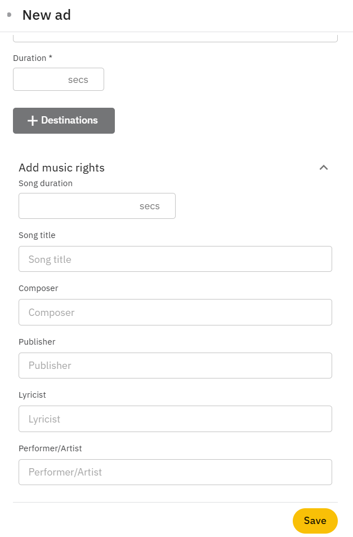Image resolution: width=353 pixels, height=537 pixels.
Task: Click the Song duration label text
Action: (46, 183)
